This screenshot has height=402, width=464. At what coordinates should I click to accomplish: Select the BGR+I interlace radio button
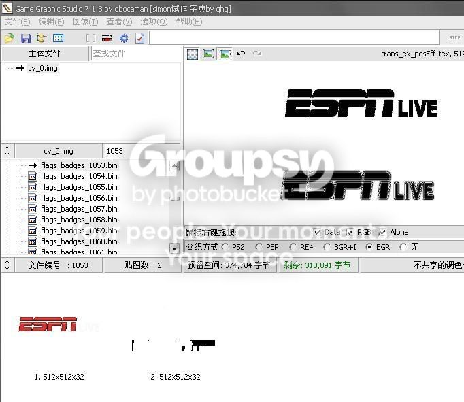tap(327, 247)
